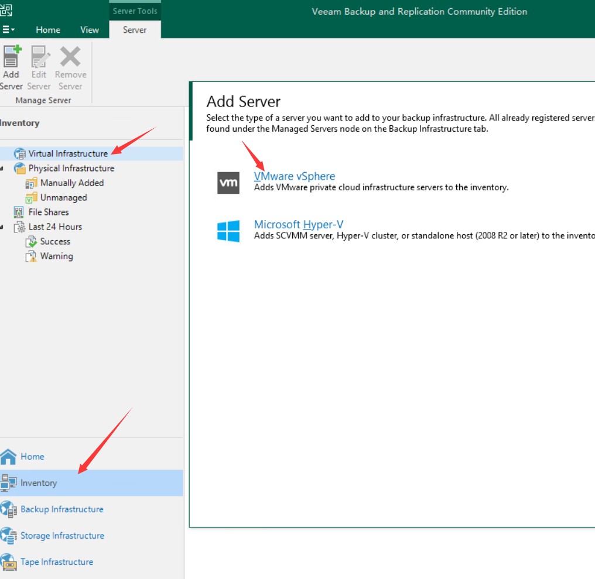Click the Manually Added folder icon

click(x=31, y=183)
